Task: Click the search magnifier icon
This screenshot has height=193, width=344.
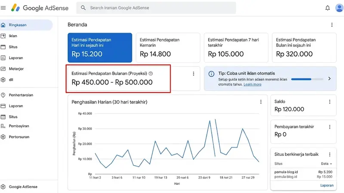Action: click(83, 8)
